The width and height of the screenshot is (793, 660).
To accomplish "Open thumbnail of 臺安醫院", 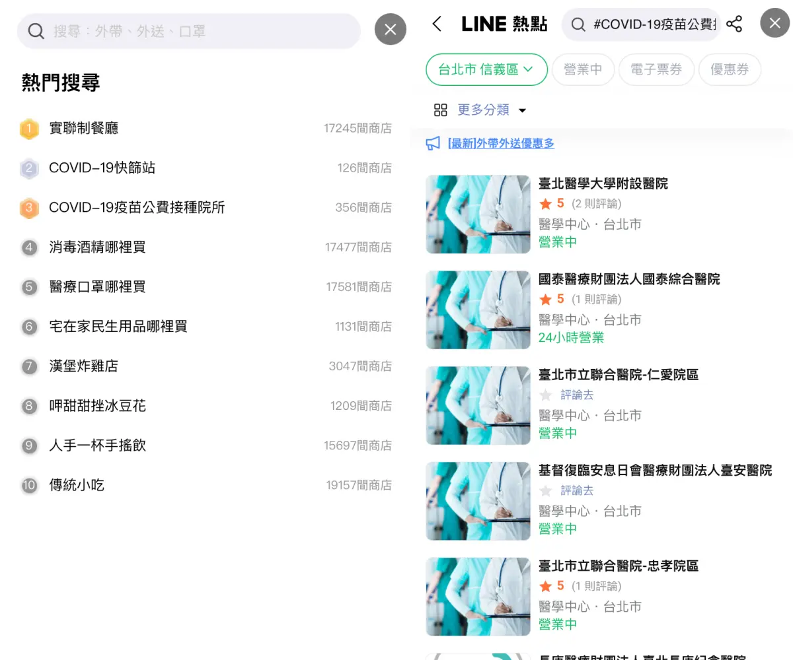I will click(478, 501).
